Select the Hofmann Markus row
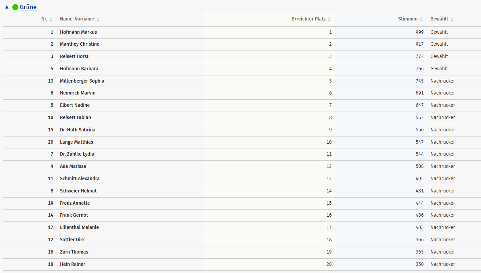Screen dimensions: 481x273 [x=78, y=32]
